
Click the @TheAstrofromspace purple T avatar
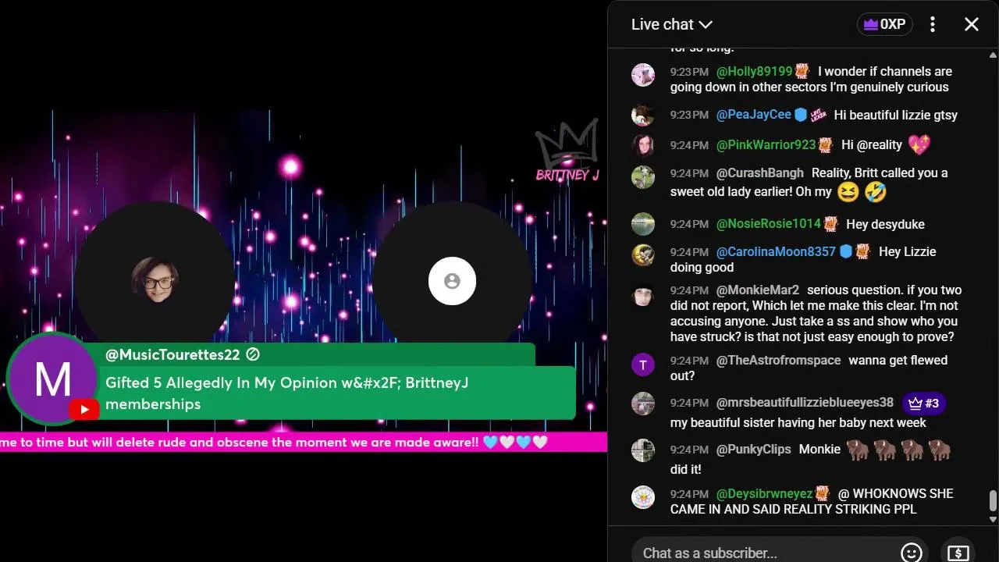pos(643,364)
